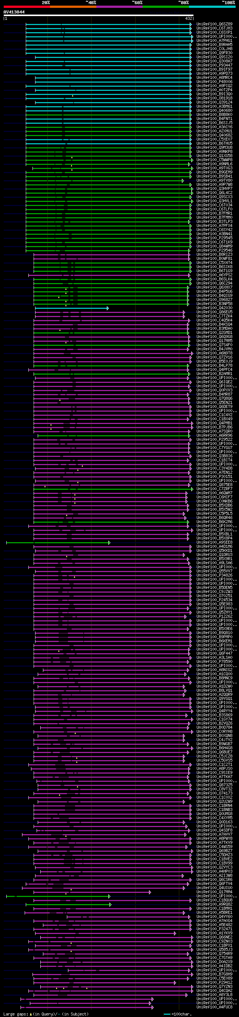The image size is (239, 1017).
Task: Click hit label UniRef100_C5DHZ3
Action: point(215,855)
